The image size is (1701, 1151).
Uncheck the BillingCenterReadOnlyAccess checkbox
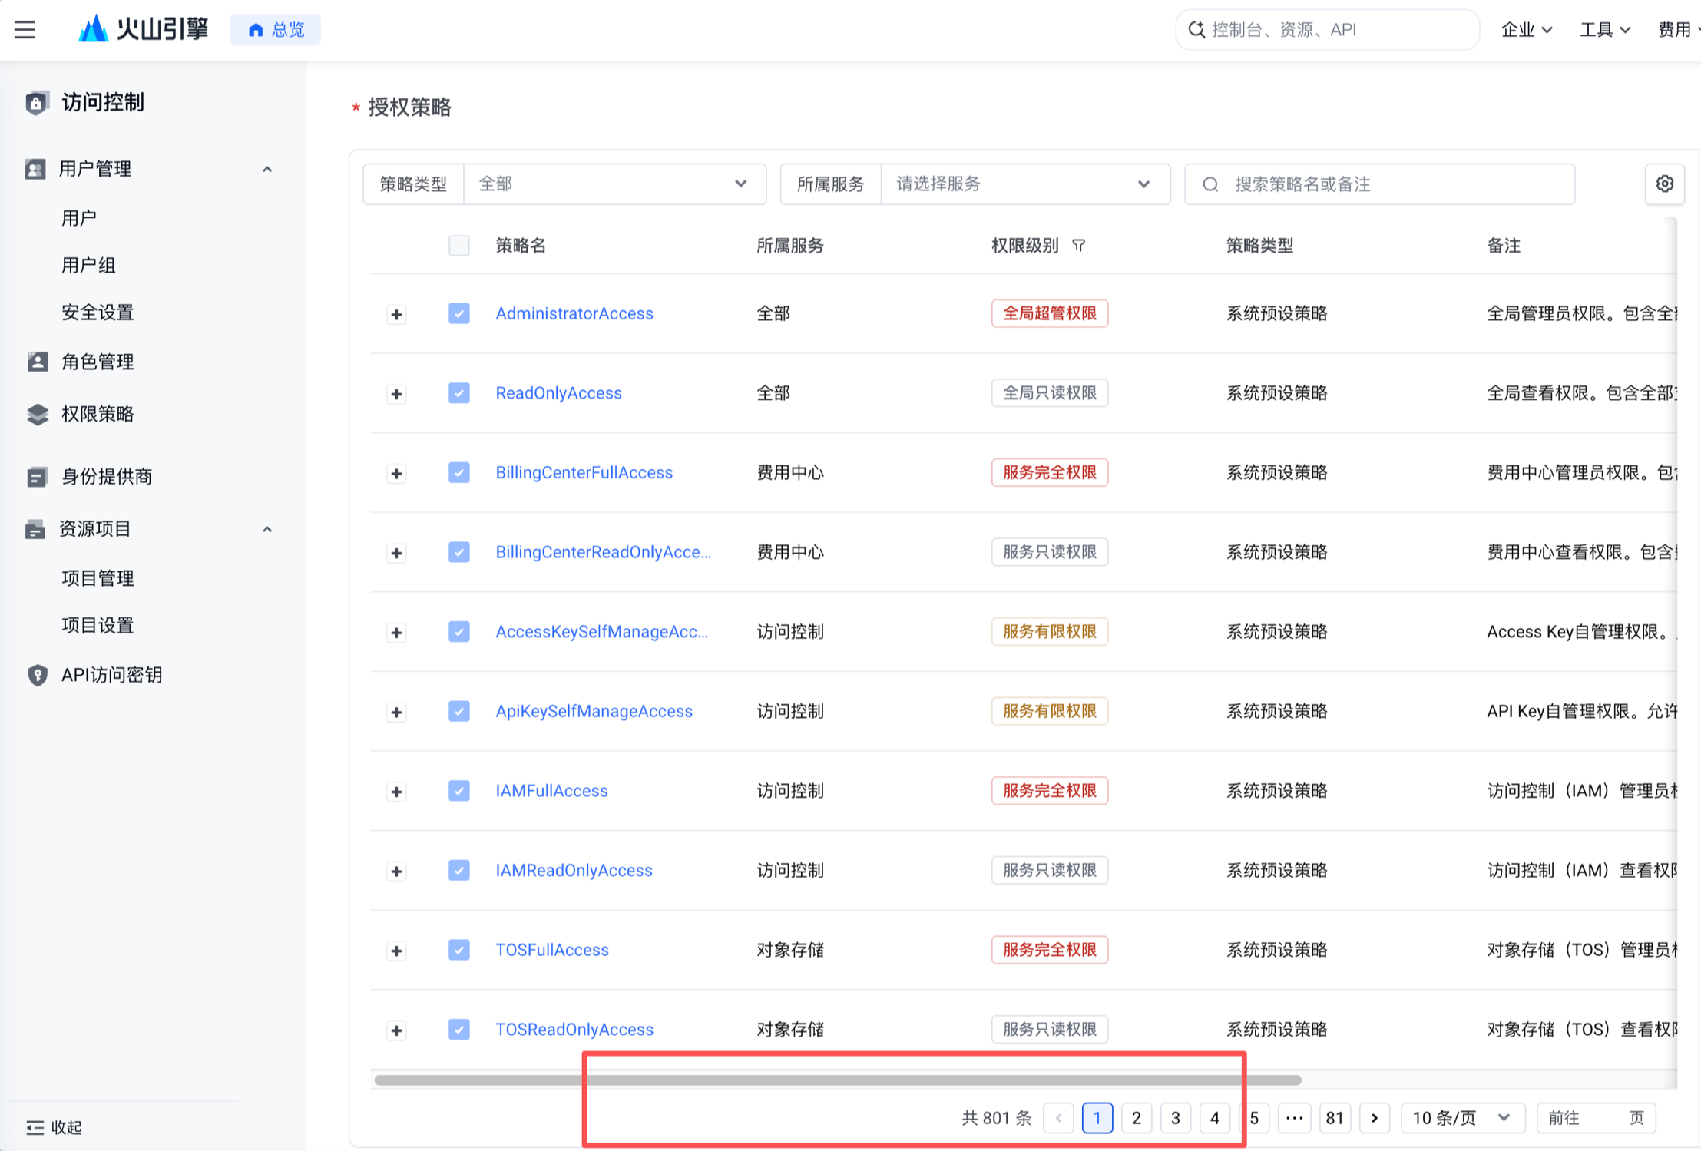(x=459, y=552)
